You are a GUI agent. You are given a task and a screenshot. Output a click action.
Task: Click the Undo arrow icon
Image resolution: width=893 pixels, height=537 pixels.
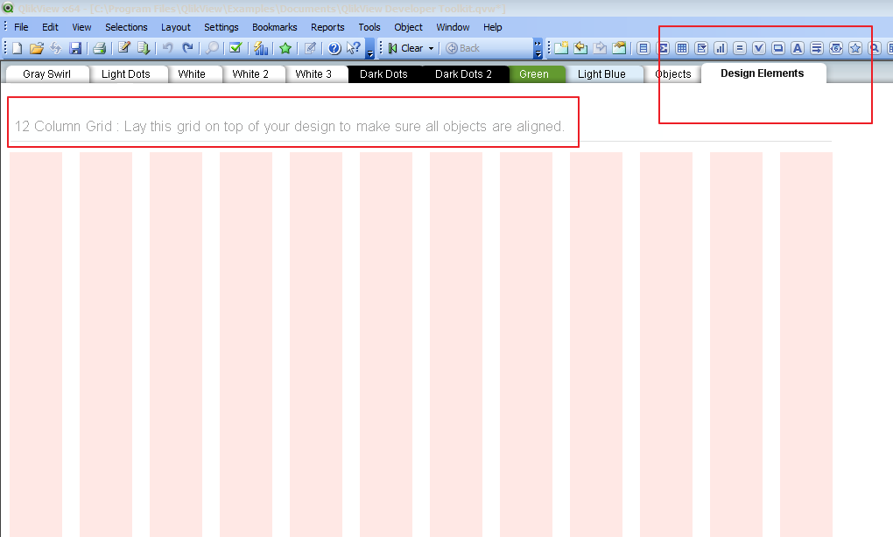pyautogui.click(x=167, y=48)
